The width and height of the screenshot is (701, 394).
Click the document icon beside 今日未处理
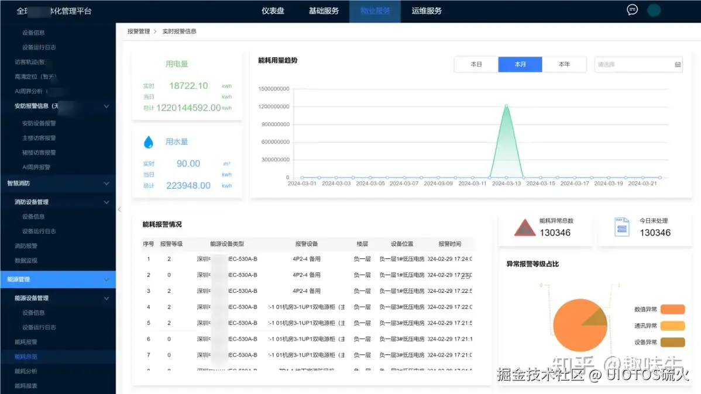click(x=622, y=227)
